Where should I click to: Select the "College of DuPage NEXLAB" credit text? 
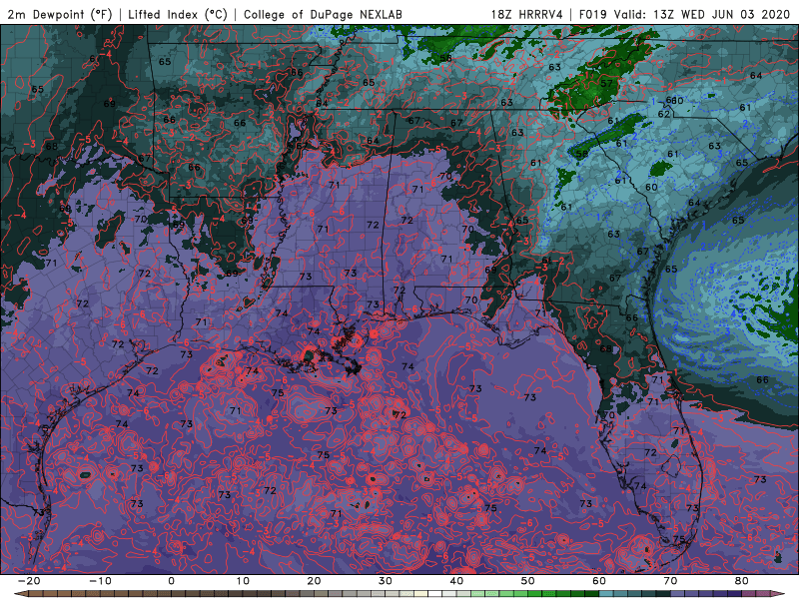[323, 14]
